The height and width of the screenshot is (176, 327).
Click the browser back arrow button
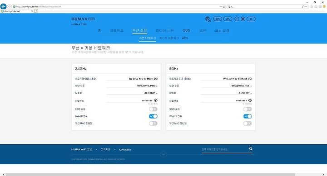[x=3, y=6]
